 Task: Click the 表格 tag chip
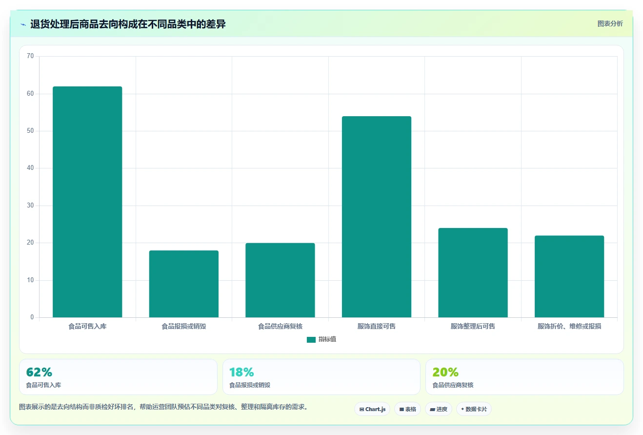click(407, 409)
